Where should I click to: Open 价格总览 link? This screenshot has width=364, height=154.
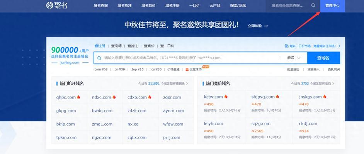pyautogui.click(x=173, y=69)
